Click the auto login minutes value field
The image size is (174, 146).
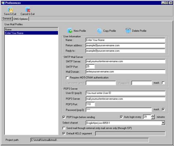[147, 117]
